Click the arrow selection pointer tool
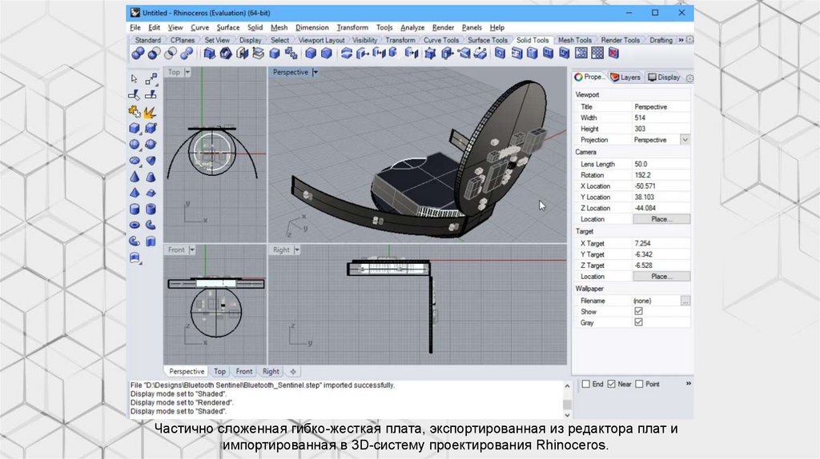Viewport: 820px width, 459px height. (x=135, y=78)
